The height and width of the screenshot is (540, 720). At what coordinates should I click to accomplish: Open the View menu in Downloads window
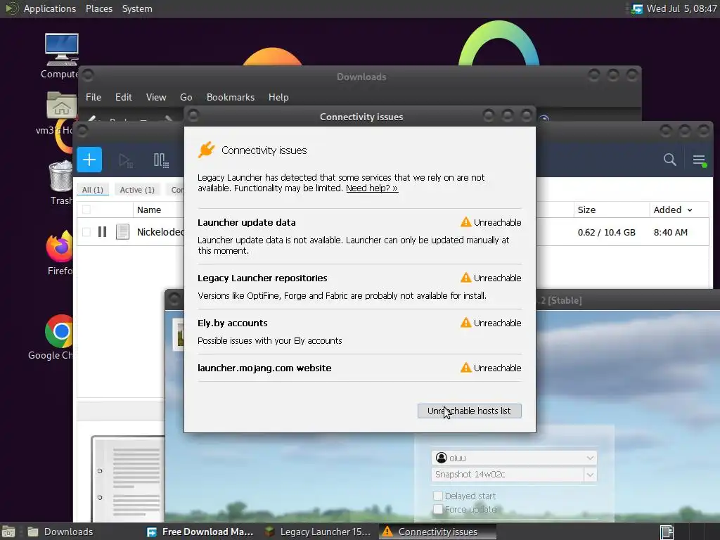(156, 97)
